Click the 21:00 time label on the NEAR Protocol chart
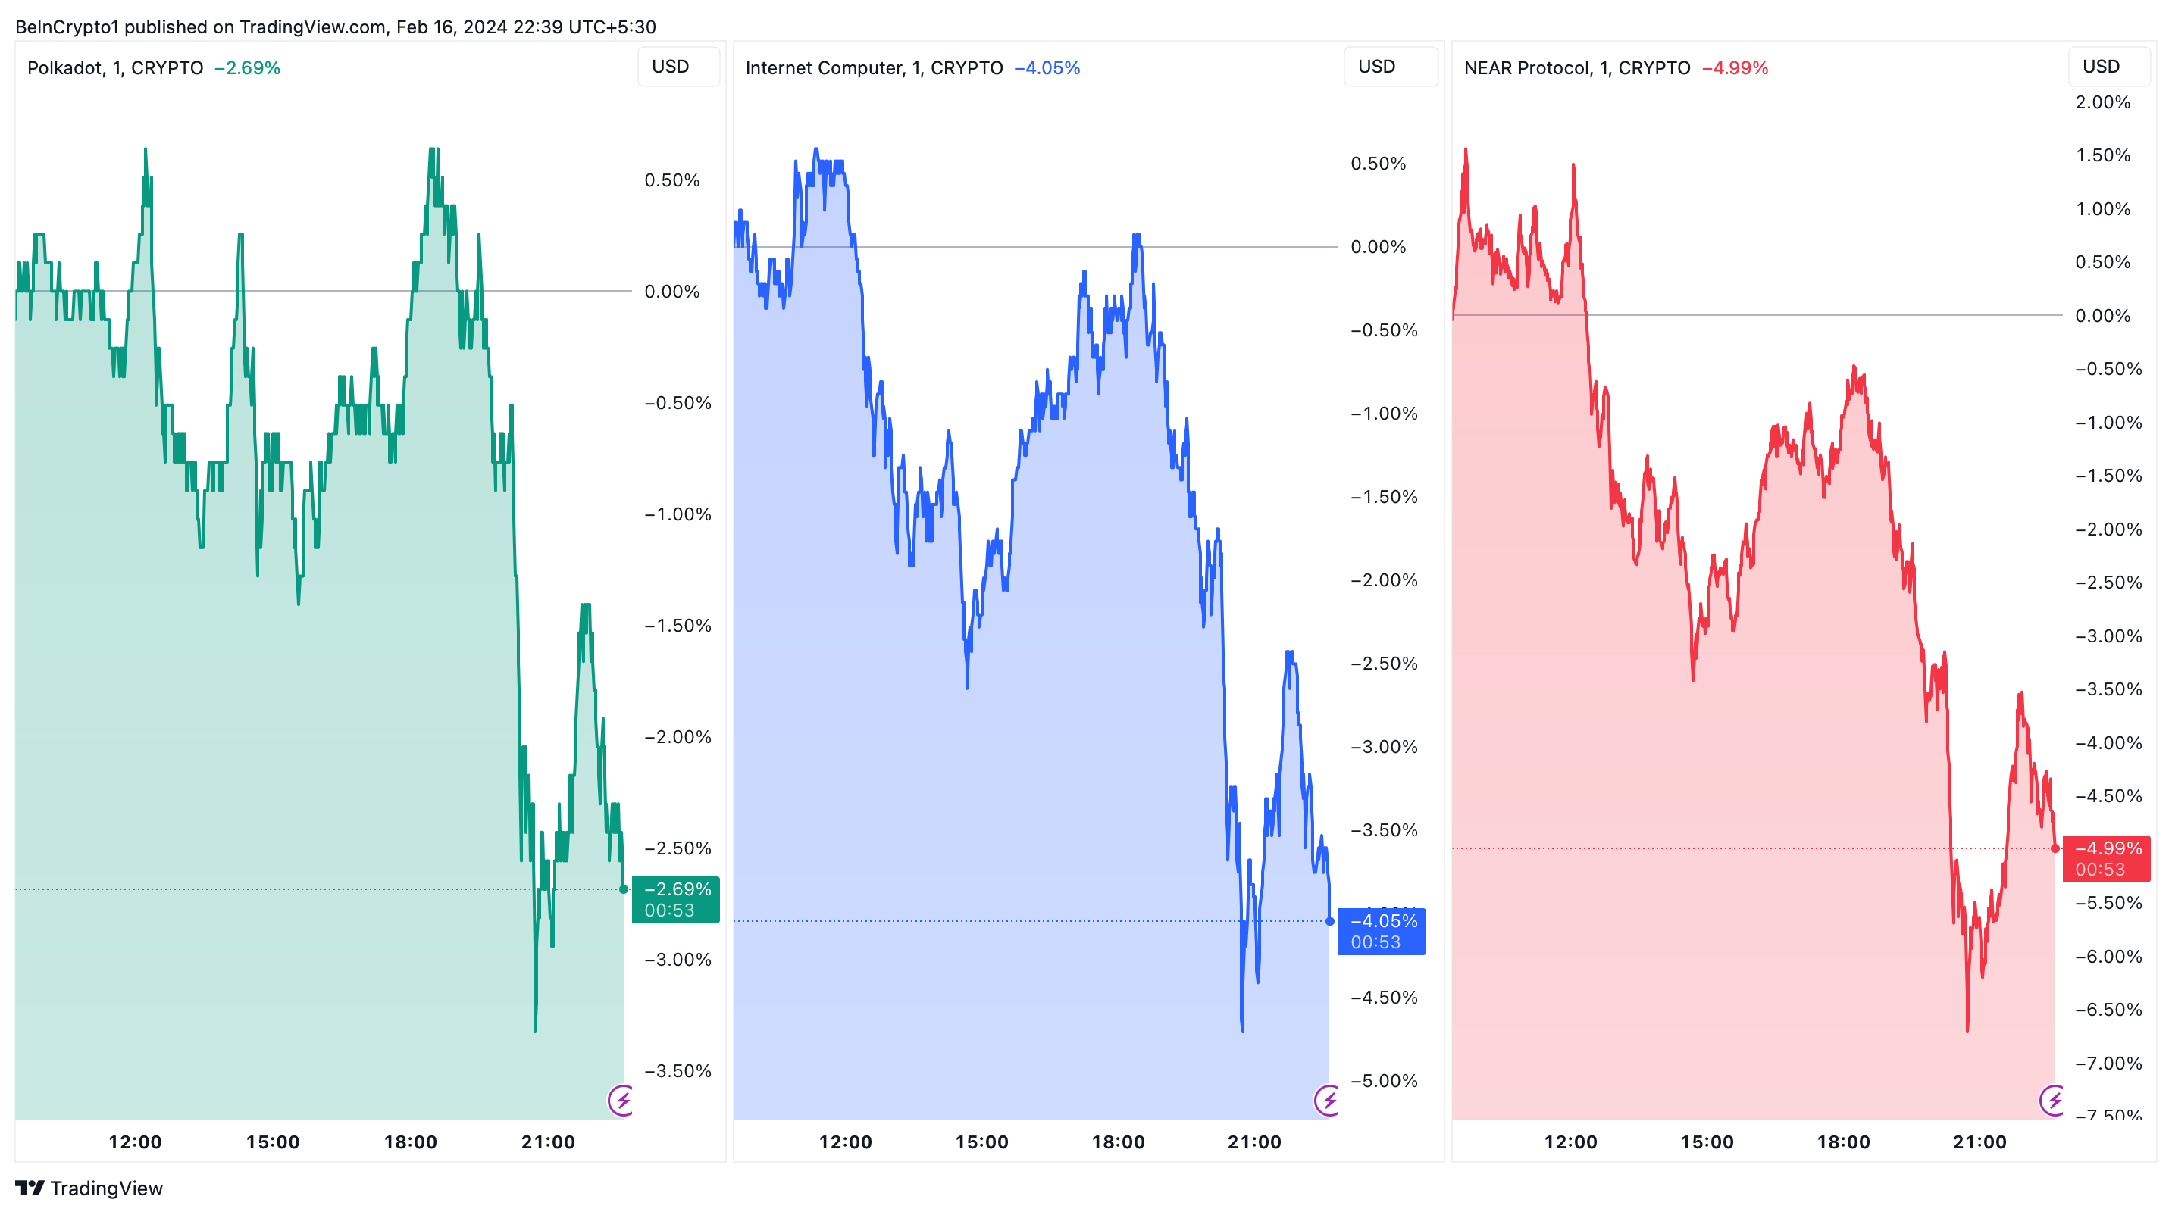The image size is (2172, 1215). pos(1979,1142)
